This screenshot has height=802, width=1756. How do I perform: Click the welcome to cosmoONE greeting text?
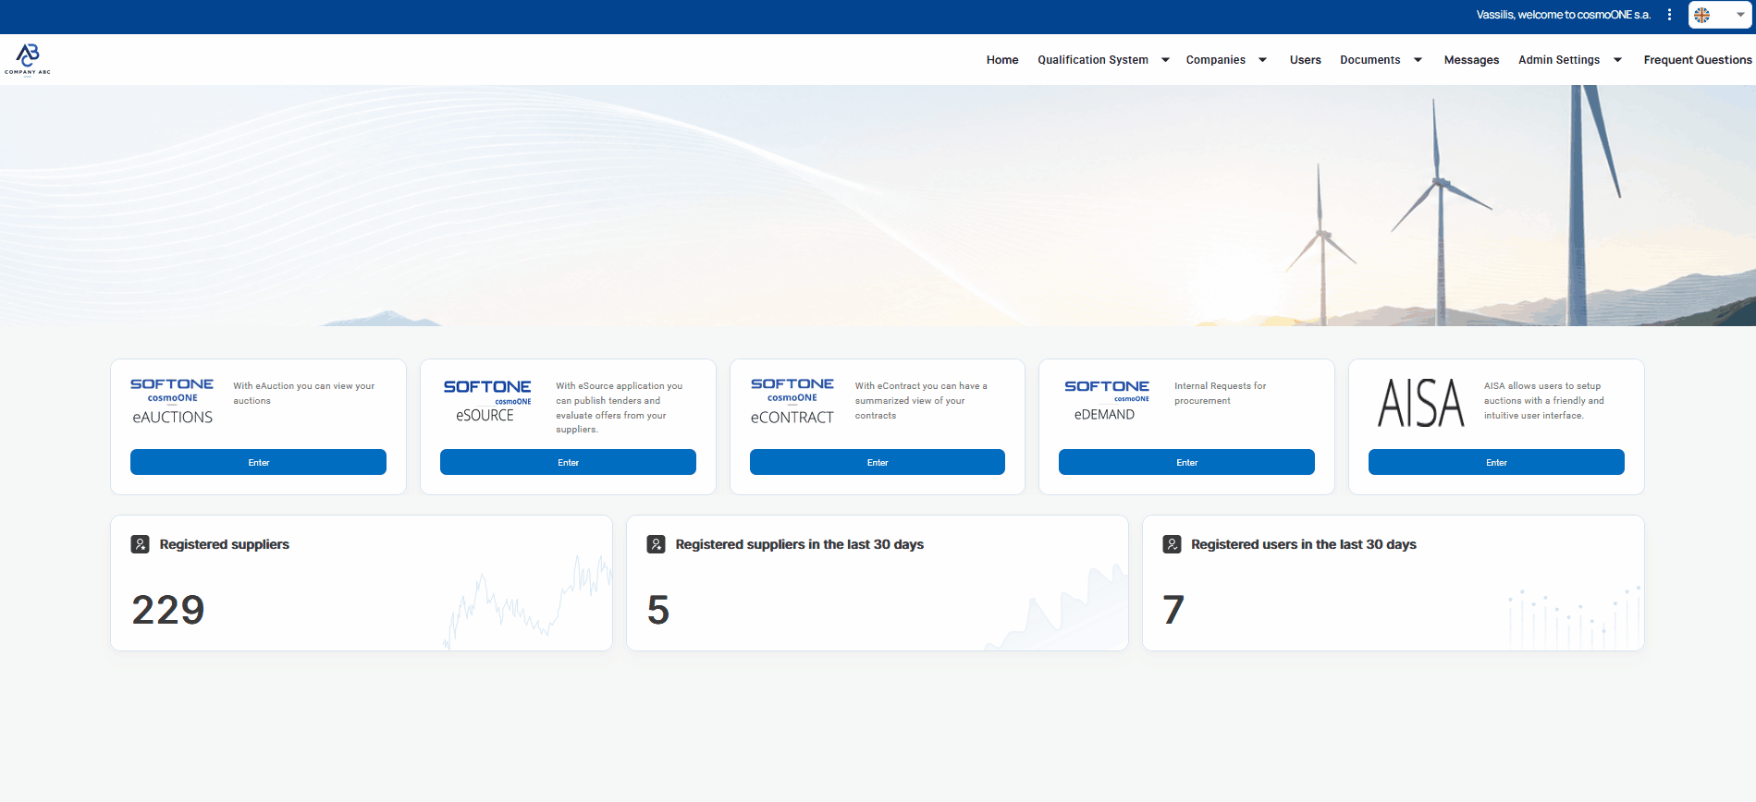(1563, 15)
